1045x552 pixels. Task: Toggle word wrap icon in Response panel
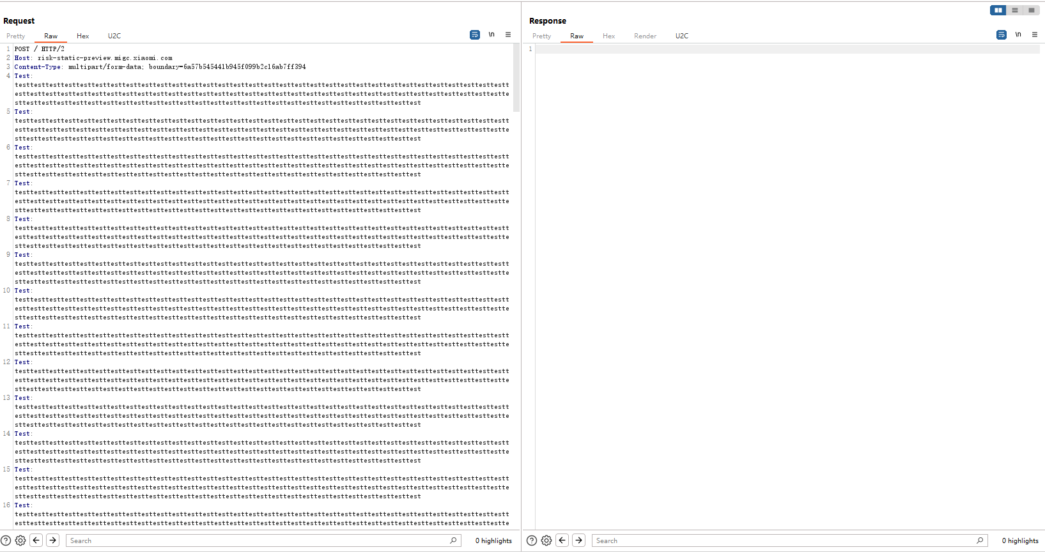pos(1002,34)
